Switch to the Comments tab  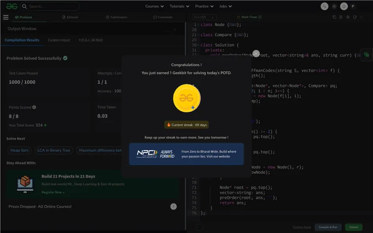[x=163, y=17]
